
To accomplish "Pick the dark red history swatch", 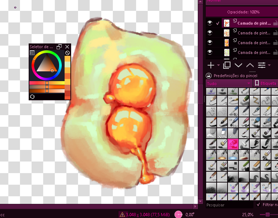I will pyautogui.click(x=68, y=93).
